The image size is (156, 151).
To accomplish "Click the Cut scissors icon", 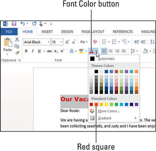I will click(x=17, y=39).
